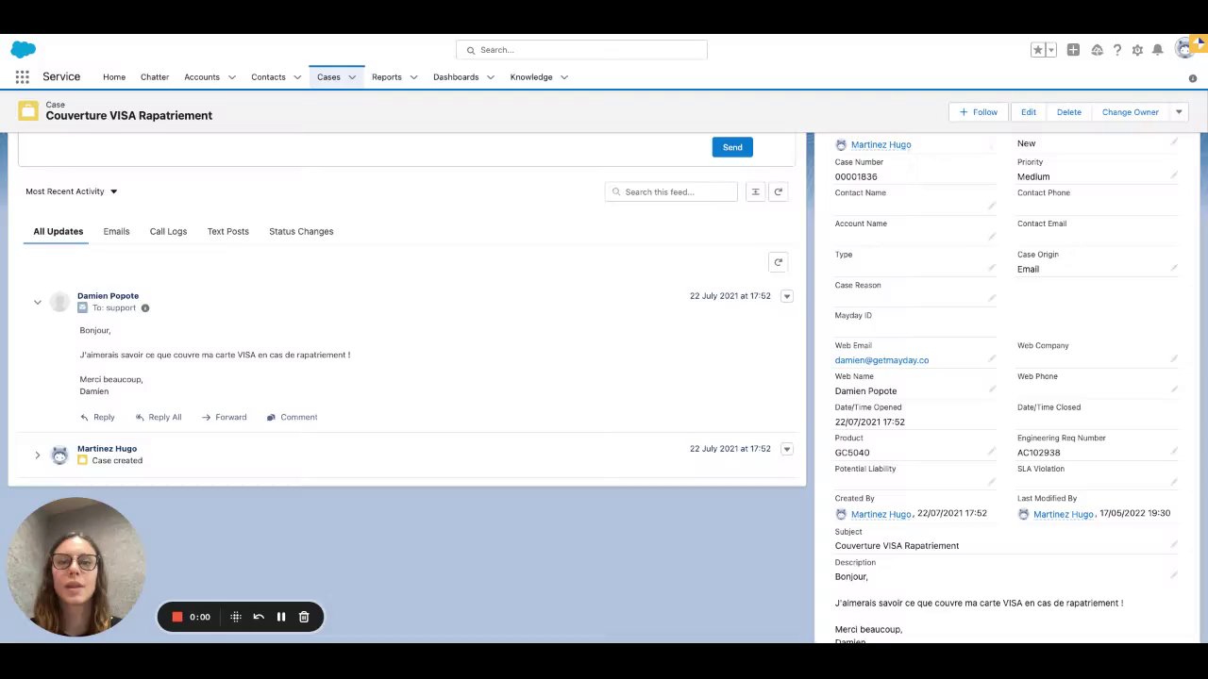Click Reply All on the email
The height and width of the screenshot is (679, 1208).
[x=158, y=417]
